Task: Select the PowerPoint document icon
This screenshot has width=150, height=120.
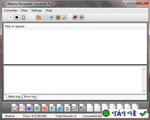Action: [45, 108]
